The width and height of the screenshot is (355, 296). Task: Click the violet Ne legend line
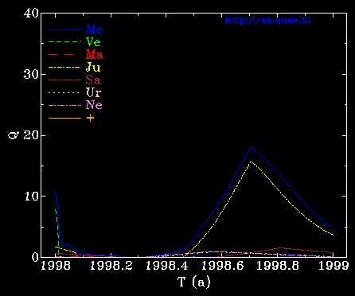(64, 106)
